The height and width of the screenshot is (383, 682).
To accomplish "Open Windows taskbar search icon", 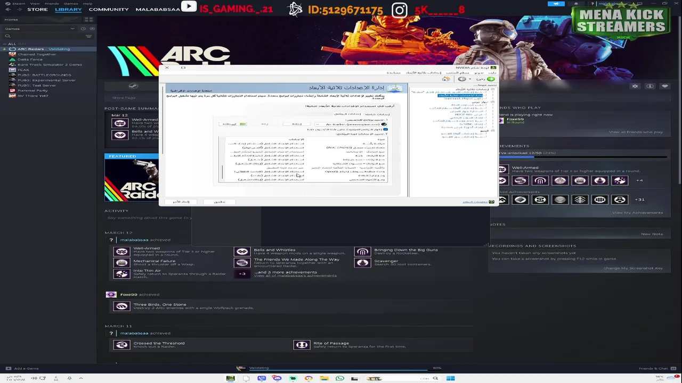I will coord(435,378).
